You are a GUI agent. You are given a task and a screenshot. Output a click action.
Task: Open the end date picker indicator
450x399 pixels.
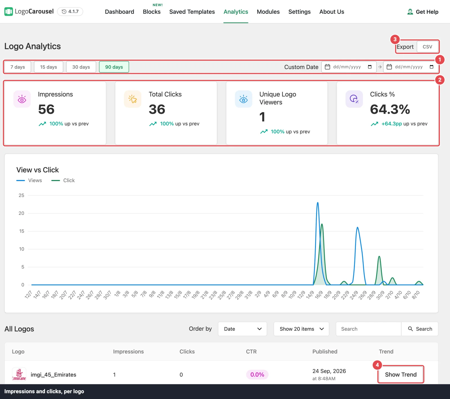[431, 67]
